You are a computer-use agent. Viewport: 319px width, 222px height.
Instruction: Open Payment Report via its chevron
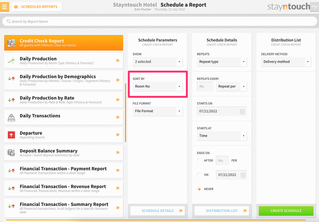(118, 170)
